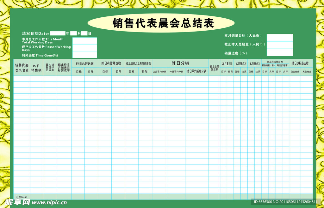
Task: Click the 截止上周缺货率 column header
Action: coord(214,68)
